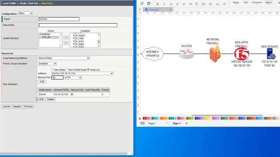Click the Edit button under members table
The width and height of the screenshot is (280, 157).
pyautogui.click(x=42, y=99)
